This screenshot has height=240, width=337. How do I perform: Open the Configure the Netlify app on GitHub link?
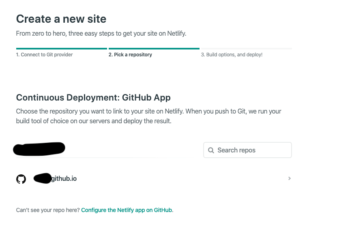126,210
